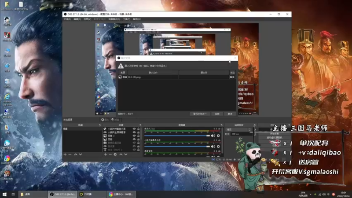The width and height of the screenshot is (352, 198).
Task: Open the 文件(F) menu
Action: pyautogui.click(x=67, y=19)
